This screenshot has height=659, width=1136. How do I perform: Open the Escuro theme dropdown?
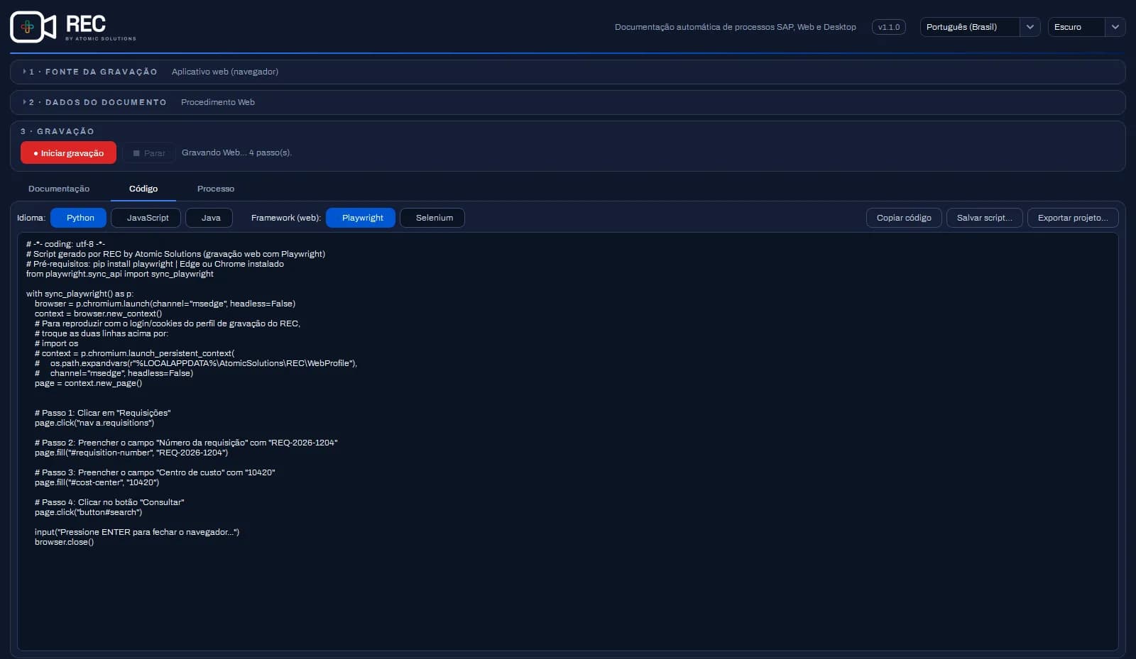tap(1086, 27)
